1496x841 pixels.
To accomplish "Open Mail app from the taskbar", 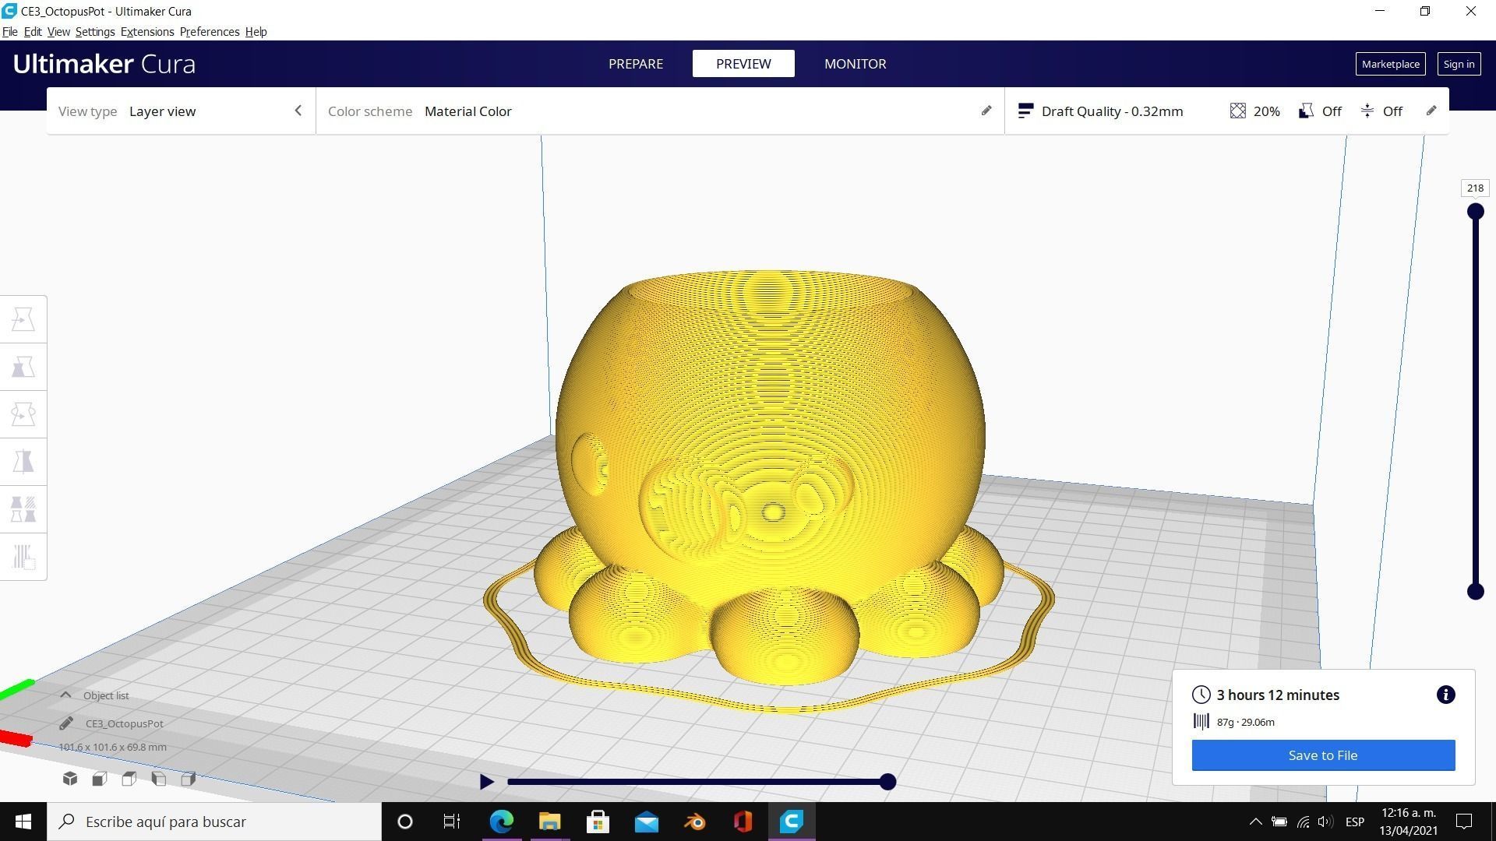I will (646, 822).
